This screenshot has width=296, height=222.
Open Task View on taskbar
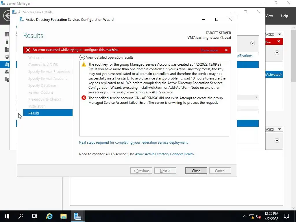(35, 216)
